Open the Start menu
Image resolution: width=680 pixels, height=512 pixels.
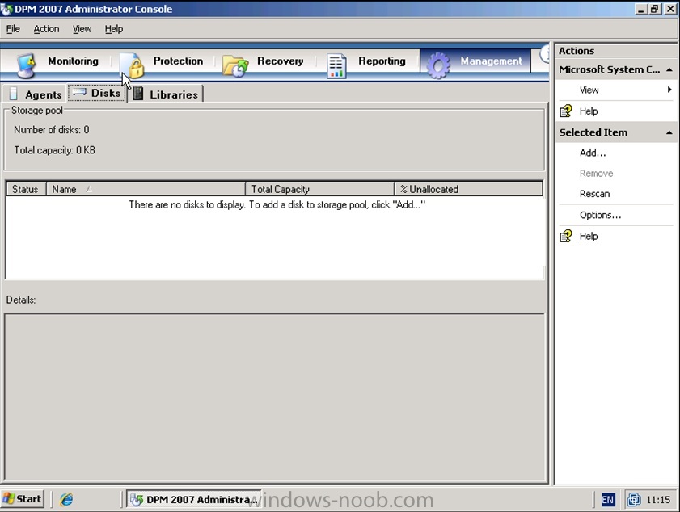(22, 499)
